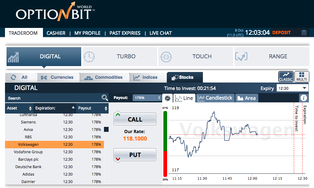Screen dimensions: 314x188
Task: Select Line chart type
Action: [184, 98]
